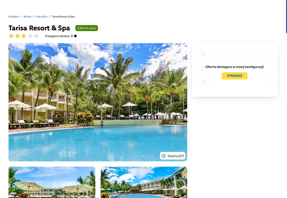Open the guests selection field

tap(235, 54)
